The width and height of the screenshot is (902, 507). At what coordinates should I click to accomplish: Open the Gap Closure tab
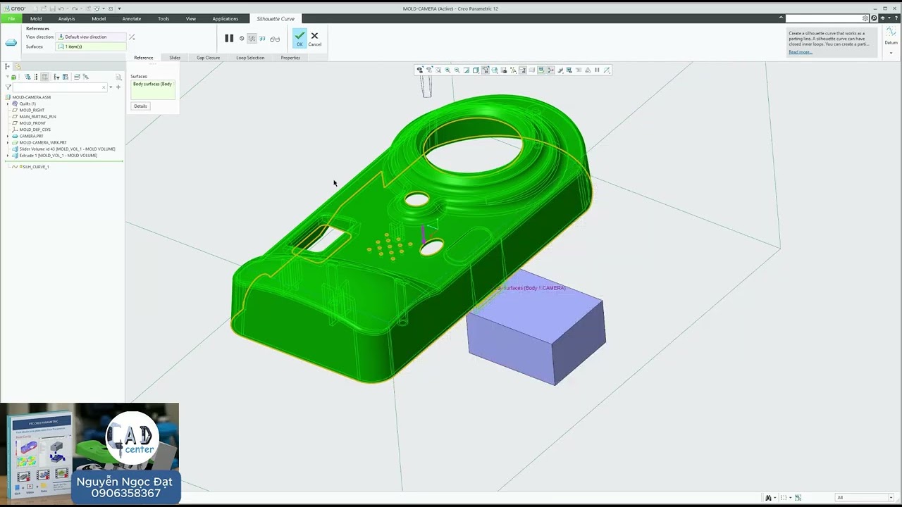(x=208, y=58)
